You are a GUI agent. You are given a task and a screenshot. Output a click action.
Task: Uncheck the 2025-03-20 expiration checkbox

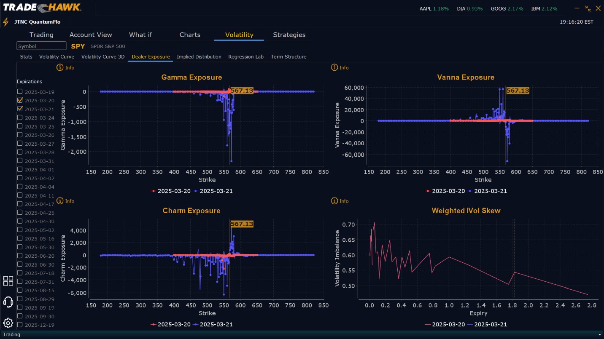pyautogui.click(x=20, y=100)
